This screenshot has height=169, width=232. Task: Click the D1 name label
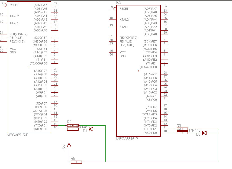point(85,131)
